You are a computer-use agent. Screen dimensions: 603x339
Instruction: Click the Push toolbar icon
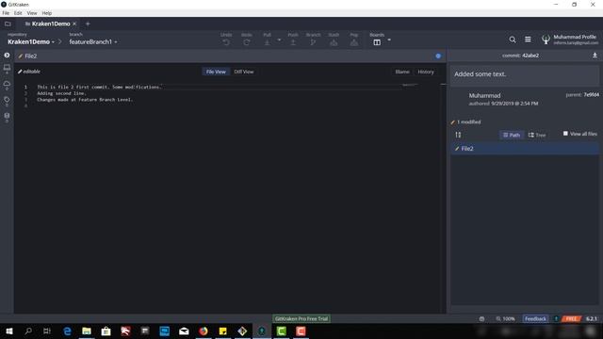(293, 42)
